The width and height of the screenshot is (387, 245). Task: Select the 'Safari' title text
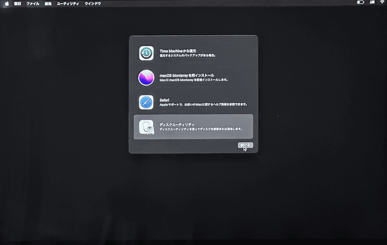[164, 100]
